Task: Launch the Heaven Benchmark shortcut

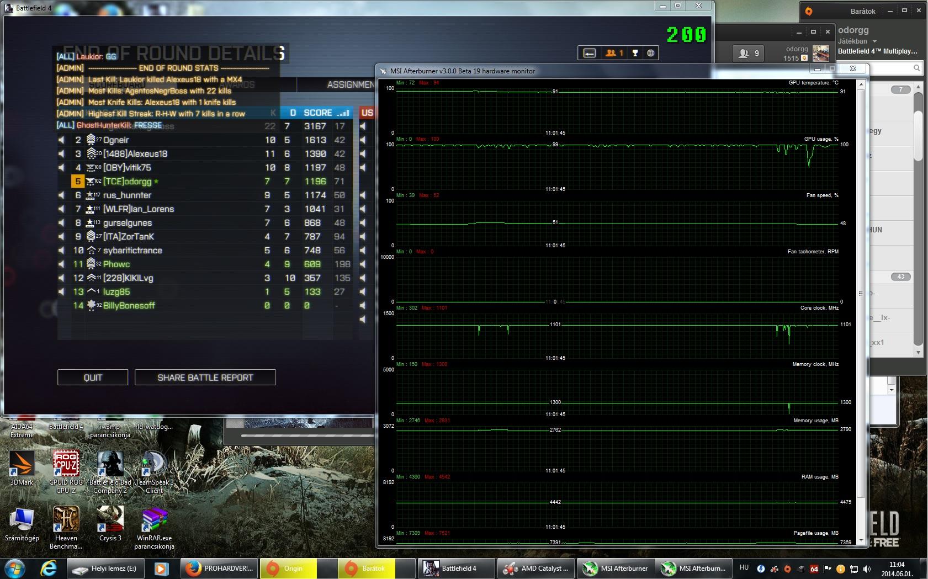Action: pos(66,528)
